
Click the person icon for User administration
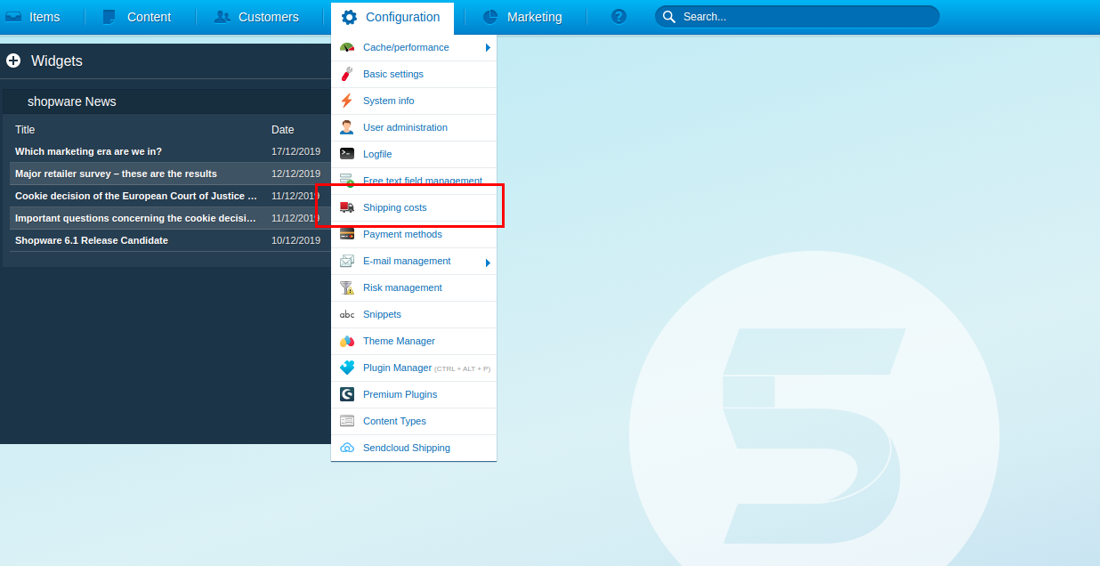347,127
